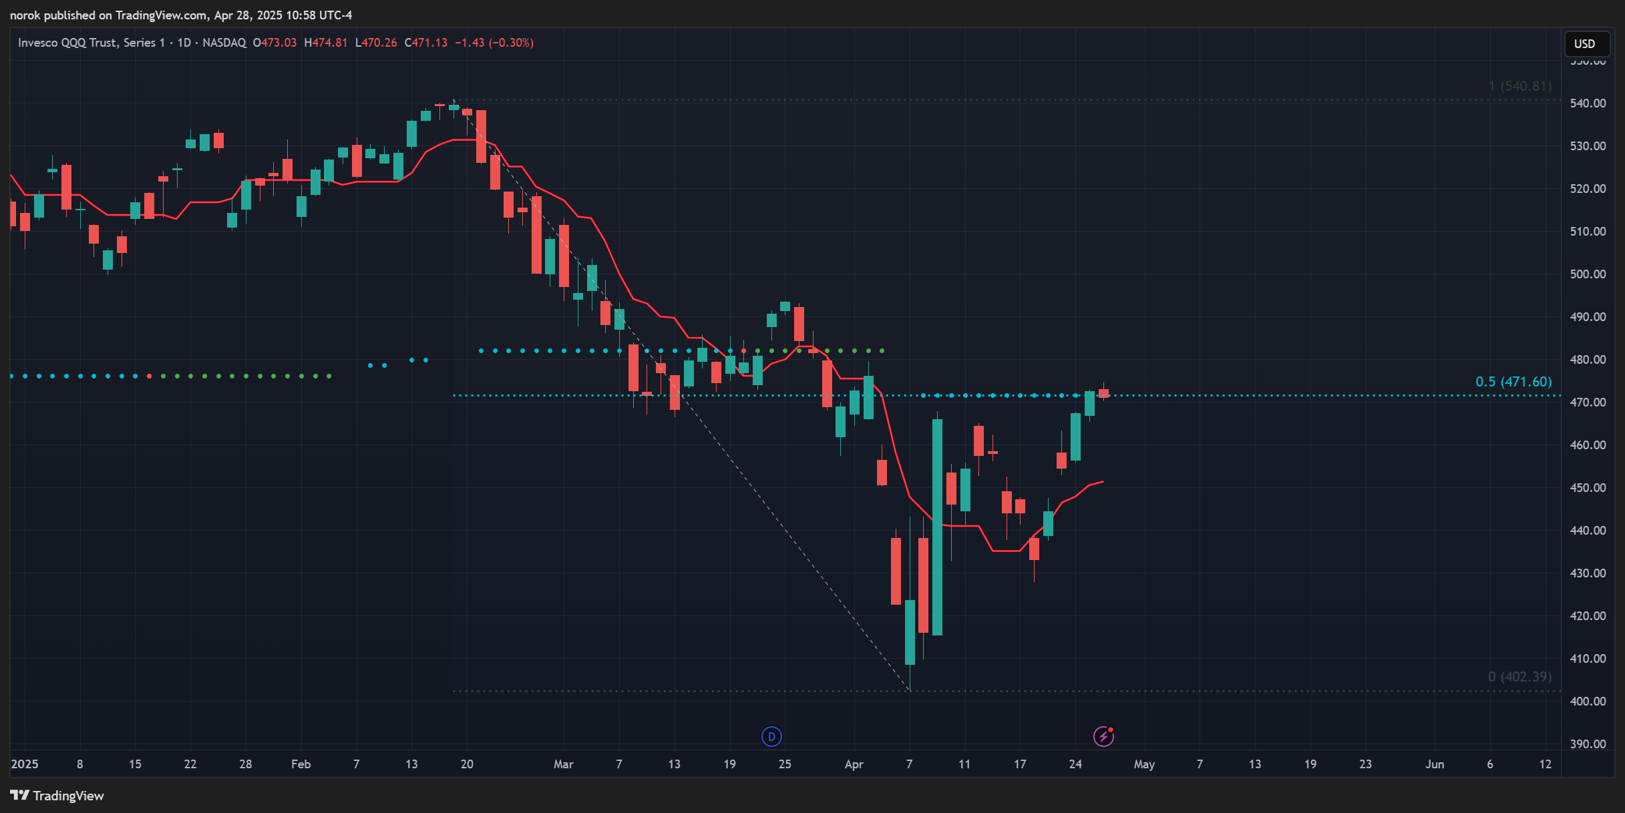Click the blue dividend 'D' marker icon

[771, 737]
